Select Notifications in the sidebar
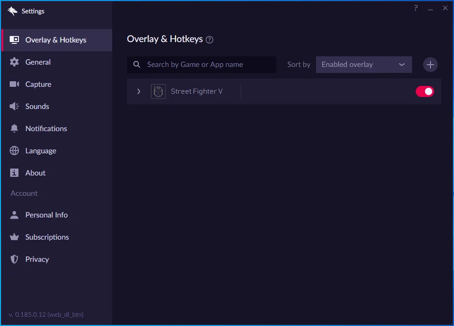 [57, 129]
